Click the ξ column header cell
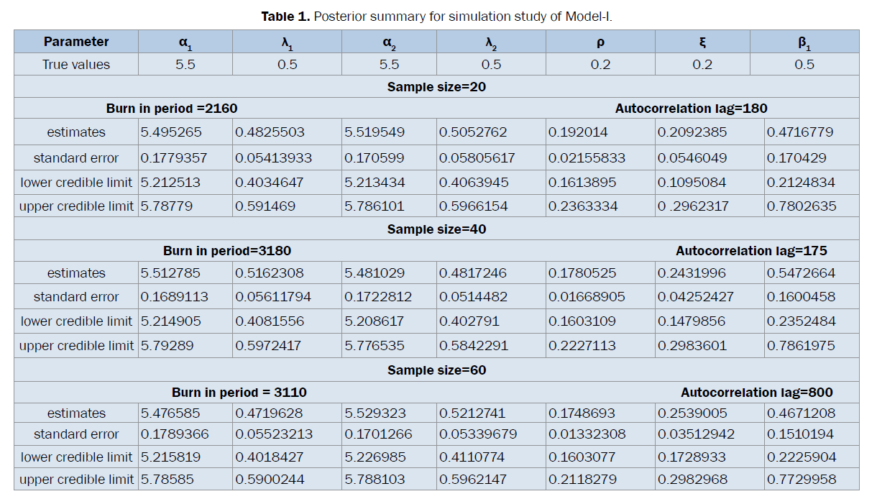The image size is (877, 499). (x=702, y=42)
